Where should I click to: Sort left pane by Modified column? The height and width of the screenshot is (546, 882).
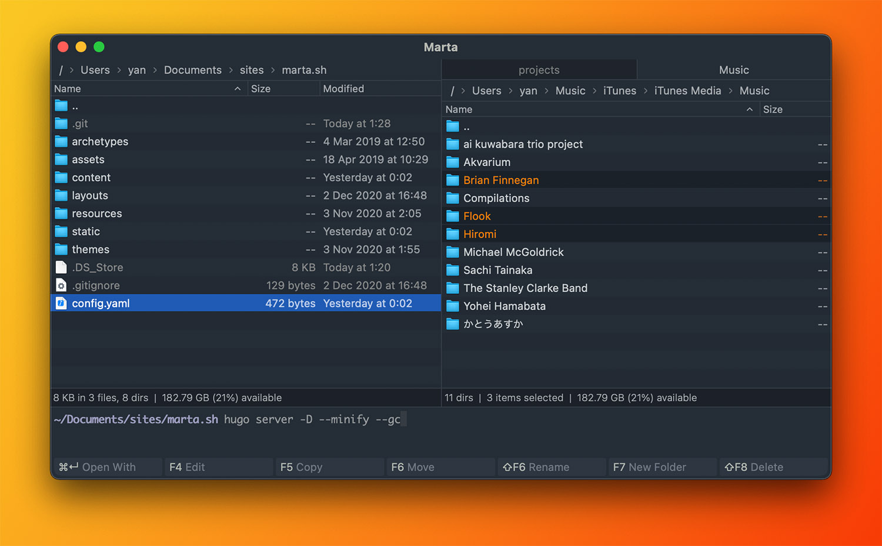(343, 89)
